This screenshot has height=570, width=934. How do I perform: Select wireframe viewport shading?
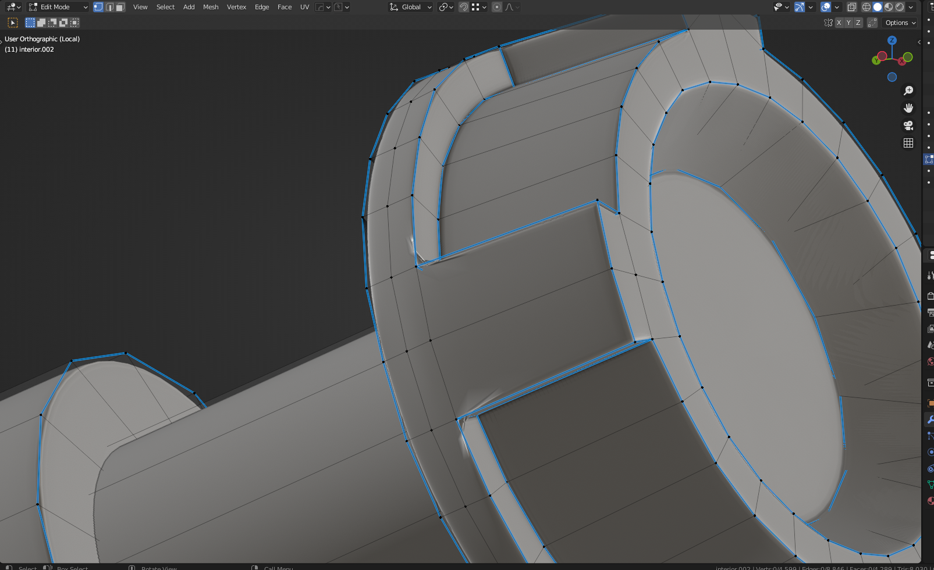pyautogui.click(x=866, y=7)
